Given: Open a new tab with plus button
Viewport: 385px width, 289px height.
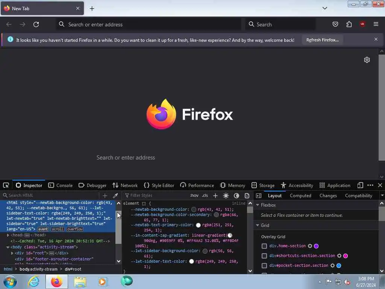Looking at the screenshot, I should (x=92, y=9).
